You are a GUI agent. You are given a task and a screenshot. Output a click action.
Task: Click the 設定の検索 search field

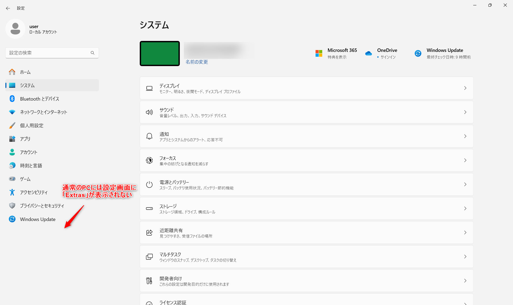coord(48,53)
